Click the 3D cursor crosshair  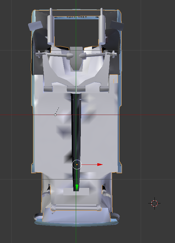point(154,203)
